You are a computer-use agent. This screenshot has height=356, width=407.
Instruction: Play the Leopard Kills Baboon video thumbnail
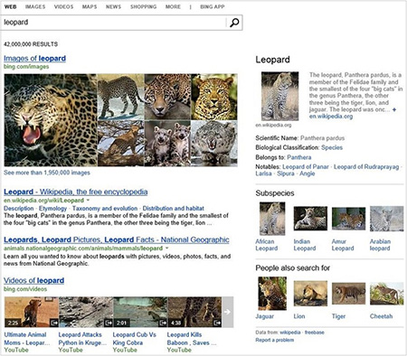click(x=194, y=312)
